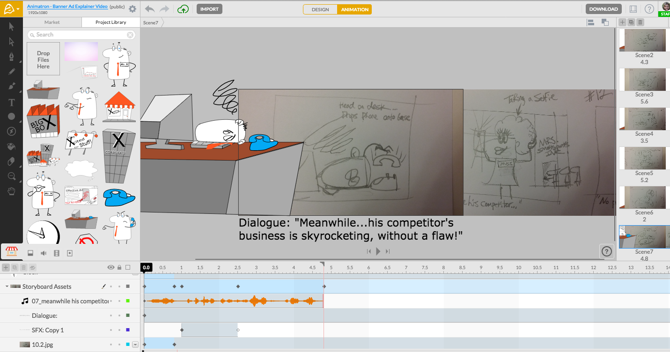
Task: Play the animation preview
Action: pyautogui.click(x=378, y=251)
